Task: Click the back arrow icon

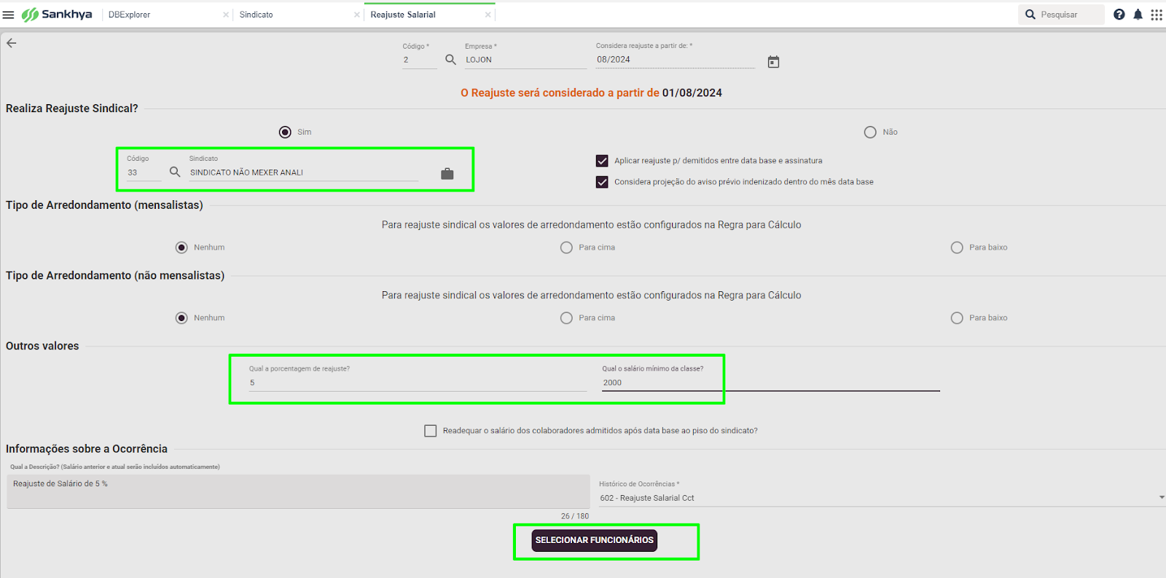Action: (12, 43)
